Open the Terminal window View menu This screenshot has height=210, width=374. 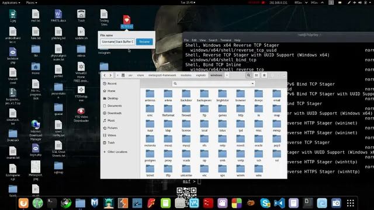(203, 40)
